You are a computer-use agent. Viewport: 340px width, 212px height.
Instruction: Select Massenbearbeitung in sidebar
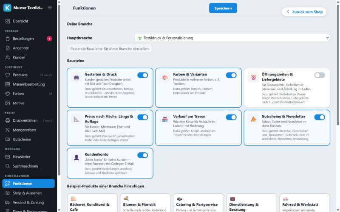coord(28,84)
